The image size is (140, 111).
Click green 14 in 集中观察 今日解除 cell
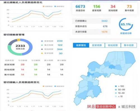[x=36, y=75]
